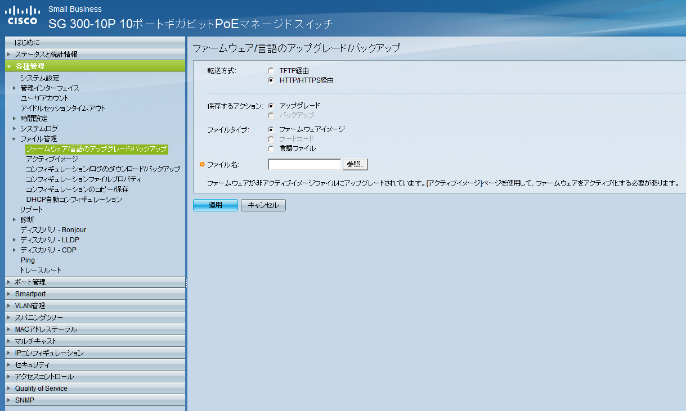Click the Cisco logo
686x411 pixels.
point(23,15)
